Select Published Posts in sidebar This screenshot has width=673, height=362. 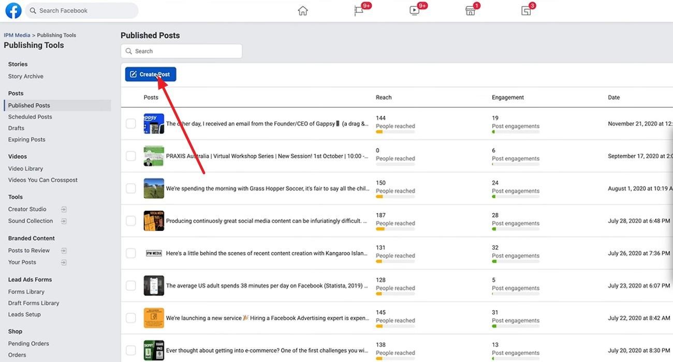[29, 105]
